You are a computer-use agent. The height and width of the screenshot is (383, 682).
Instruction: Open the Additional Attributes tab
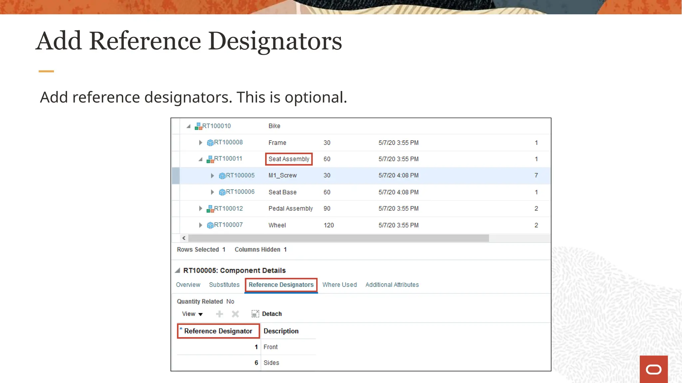pyautogui.click(x=392, y=285)
